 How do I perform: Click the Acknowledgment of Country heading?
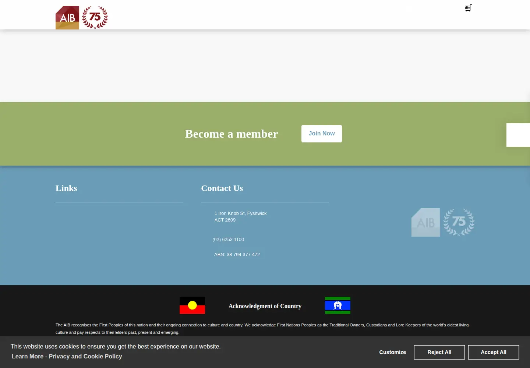pyautogui.click(x=265, y=306)
